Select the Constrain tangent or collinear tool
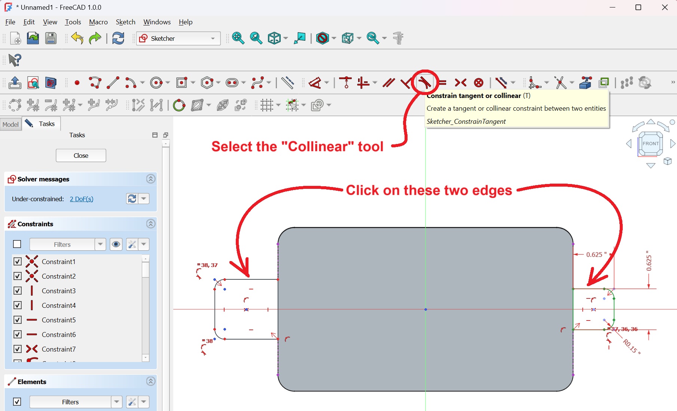This screenshot has height=411, width=677. click(x=424, y=82)
